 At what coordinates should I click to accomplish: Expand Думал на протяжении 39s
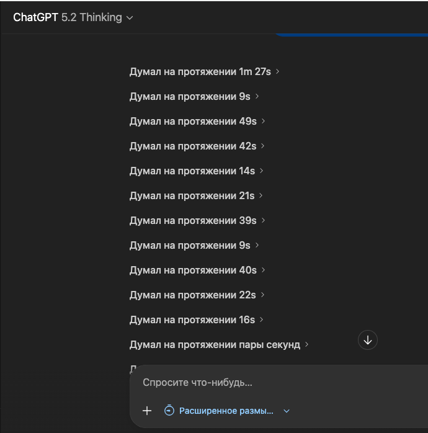(x=192, y=220)
